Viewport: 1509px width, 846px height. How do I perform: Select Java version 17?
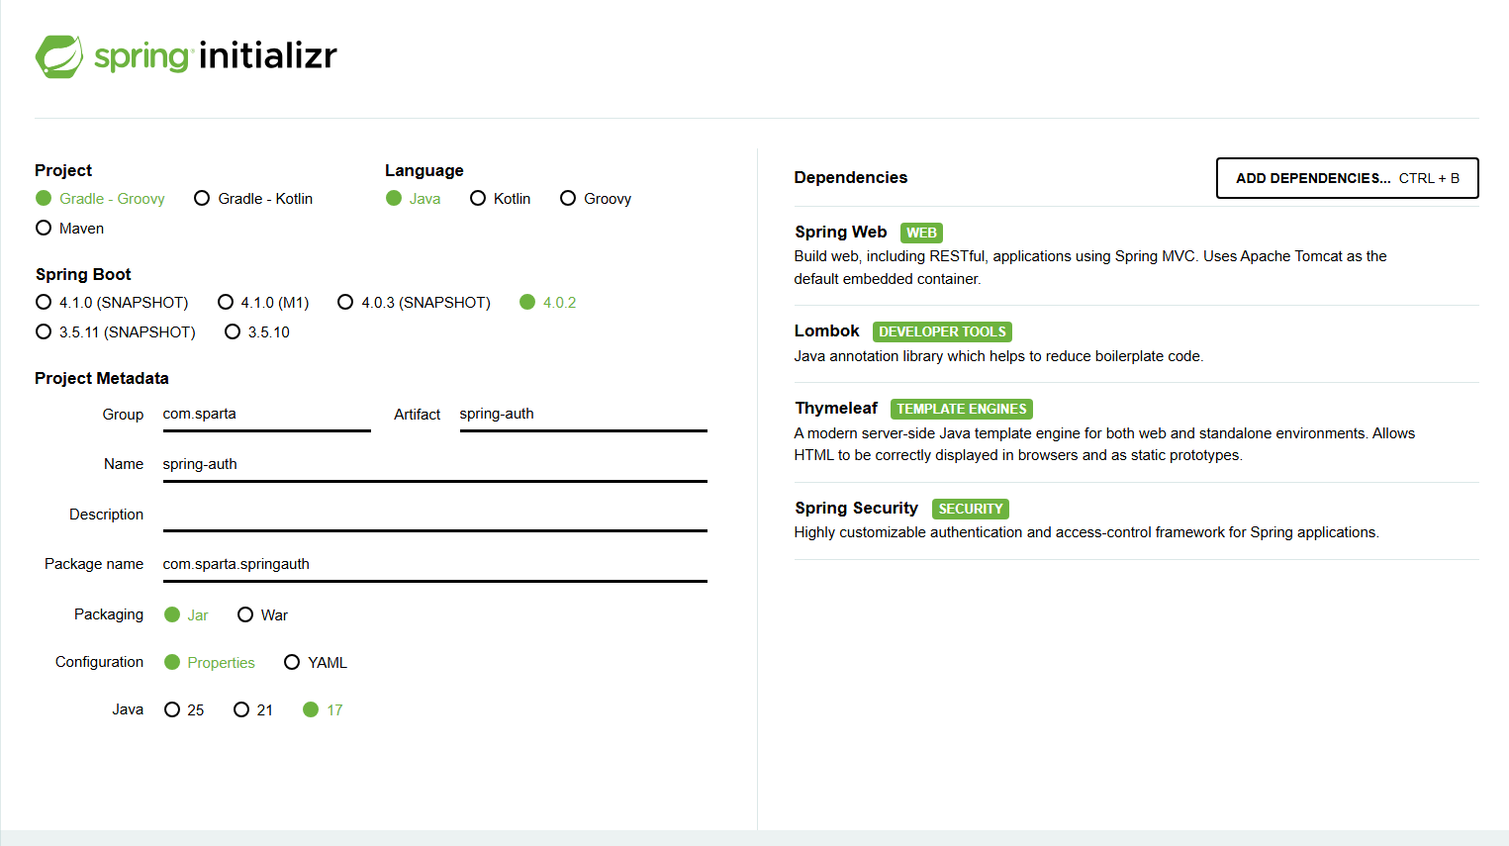[323, 709]
